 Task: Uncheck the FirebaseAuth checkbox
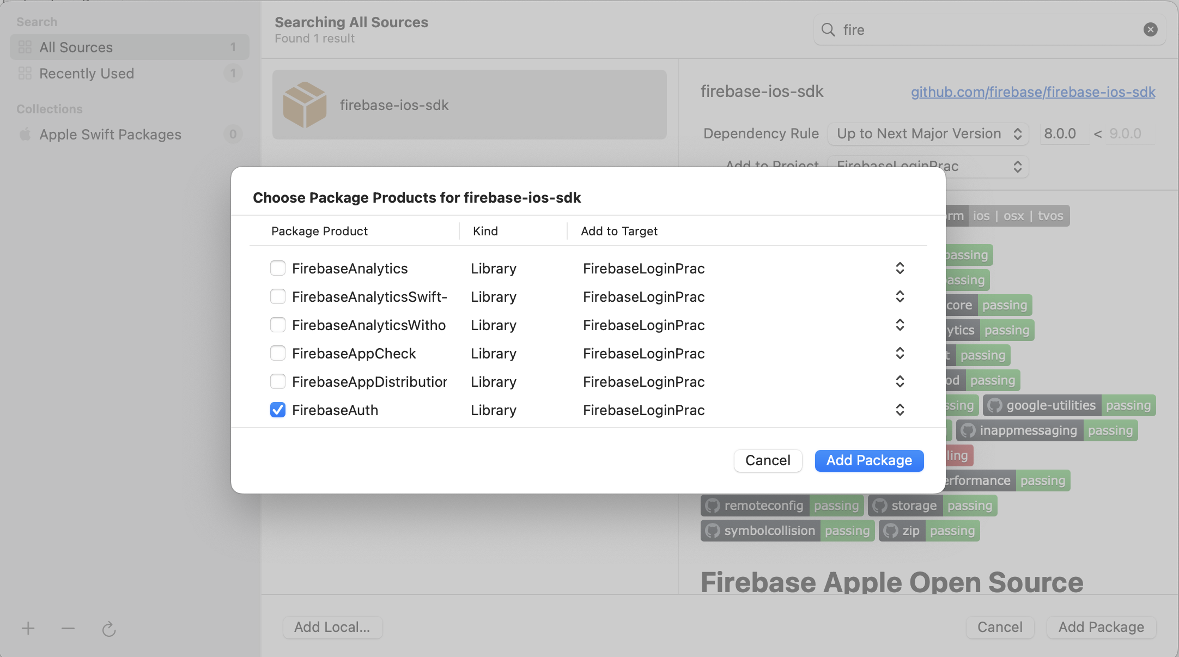point(278,410)
